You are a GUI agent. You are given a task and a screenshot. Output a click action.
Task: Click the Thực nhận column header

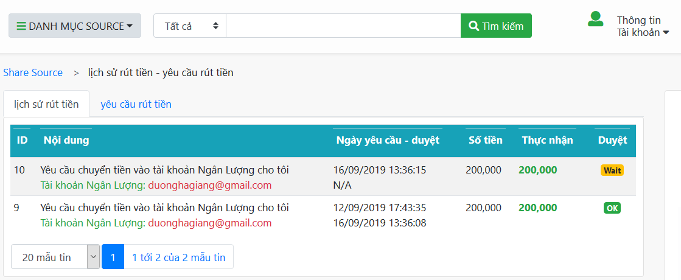coord(547,140)
